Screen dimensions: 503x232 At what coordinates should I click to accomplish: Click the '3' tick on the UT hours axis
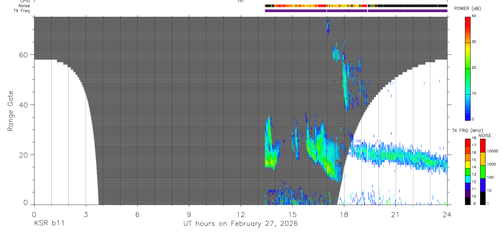tap(86, 214)
